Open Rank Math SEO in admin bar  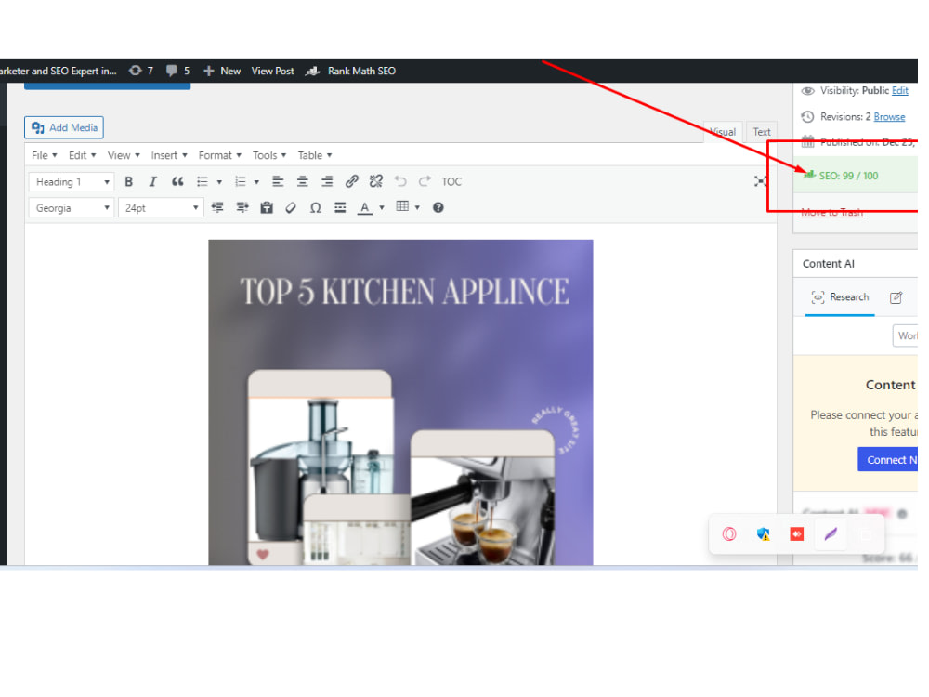350,72
